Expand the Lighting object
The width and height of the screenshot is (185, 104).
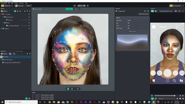1,29
